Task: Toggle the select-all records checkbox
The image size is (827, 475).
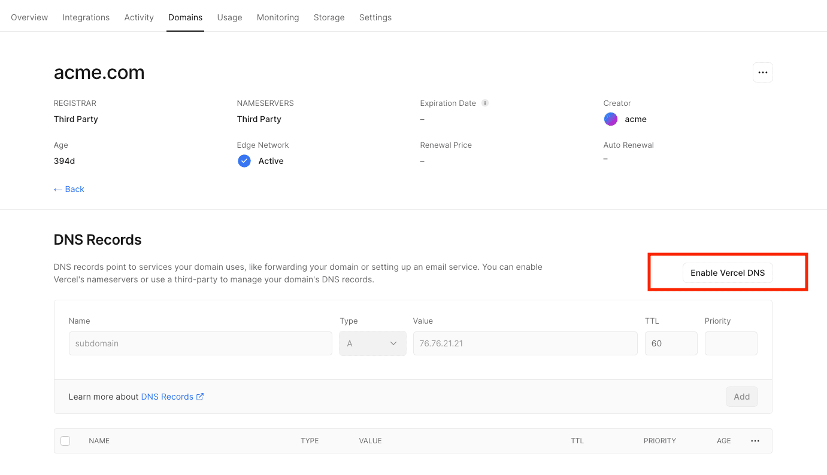Action: (x=65, y=441)
